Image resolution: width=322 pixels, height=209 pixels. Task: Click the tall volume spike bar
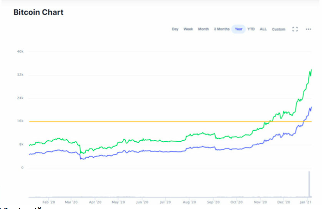[x=309, y=184]
